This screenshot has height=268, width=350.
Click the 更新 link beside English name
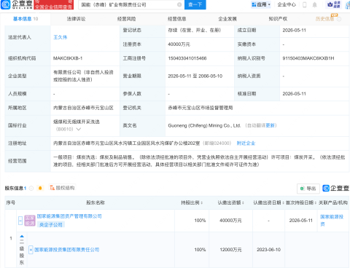click(x=271, y=125)
